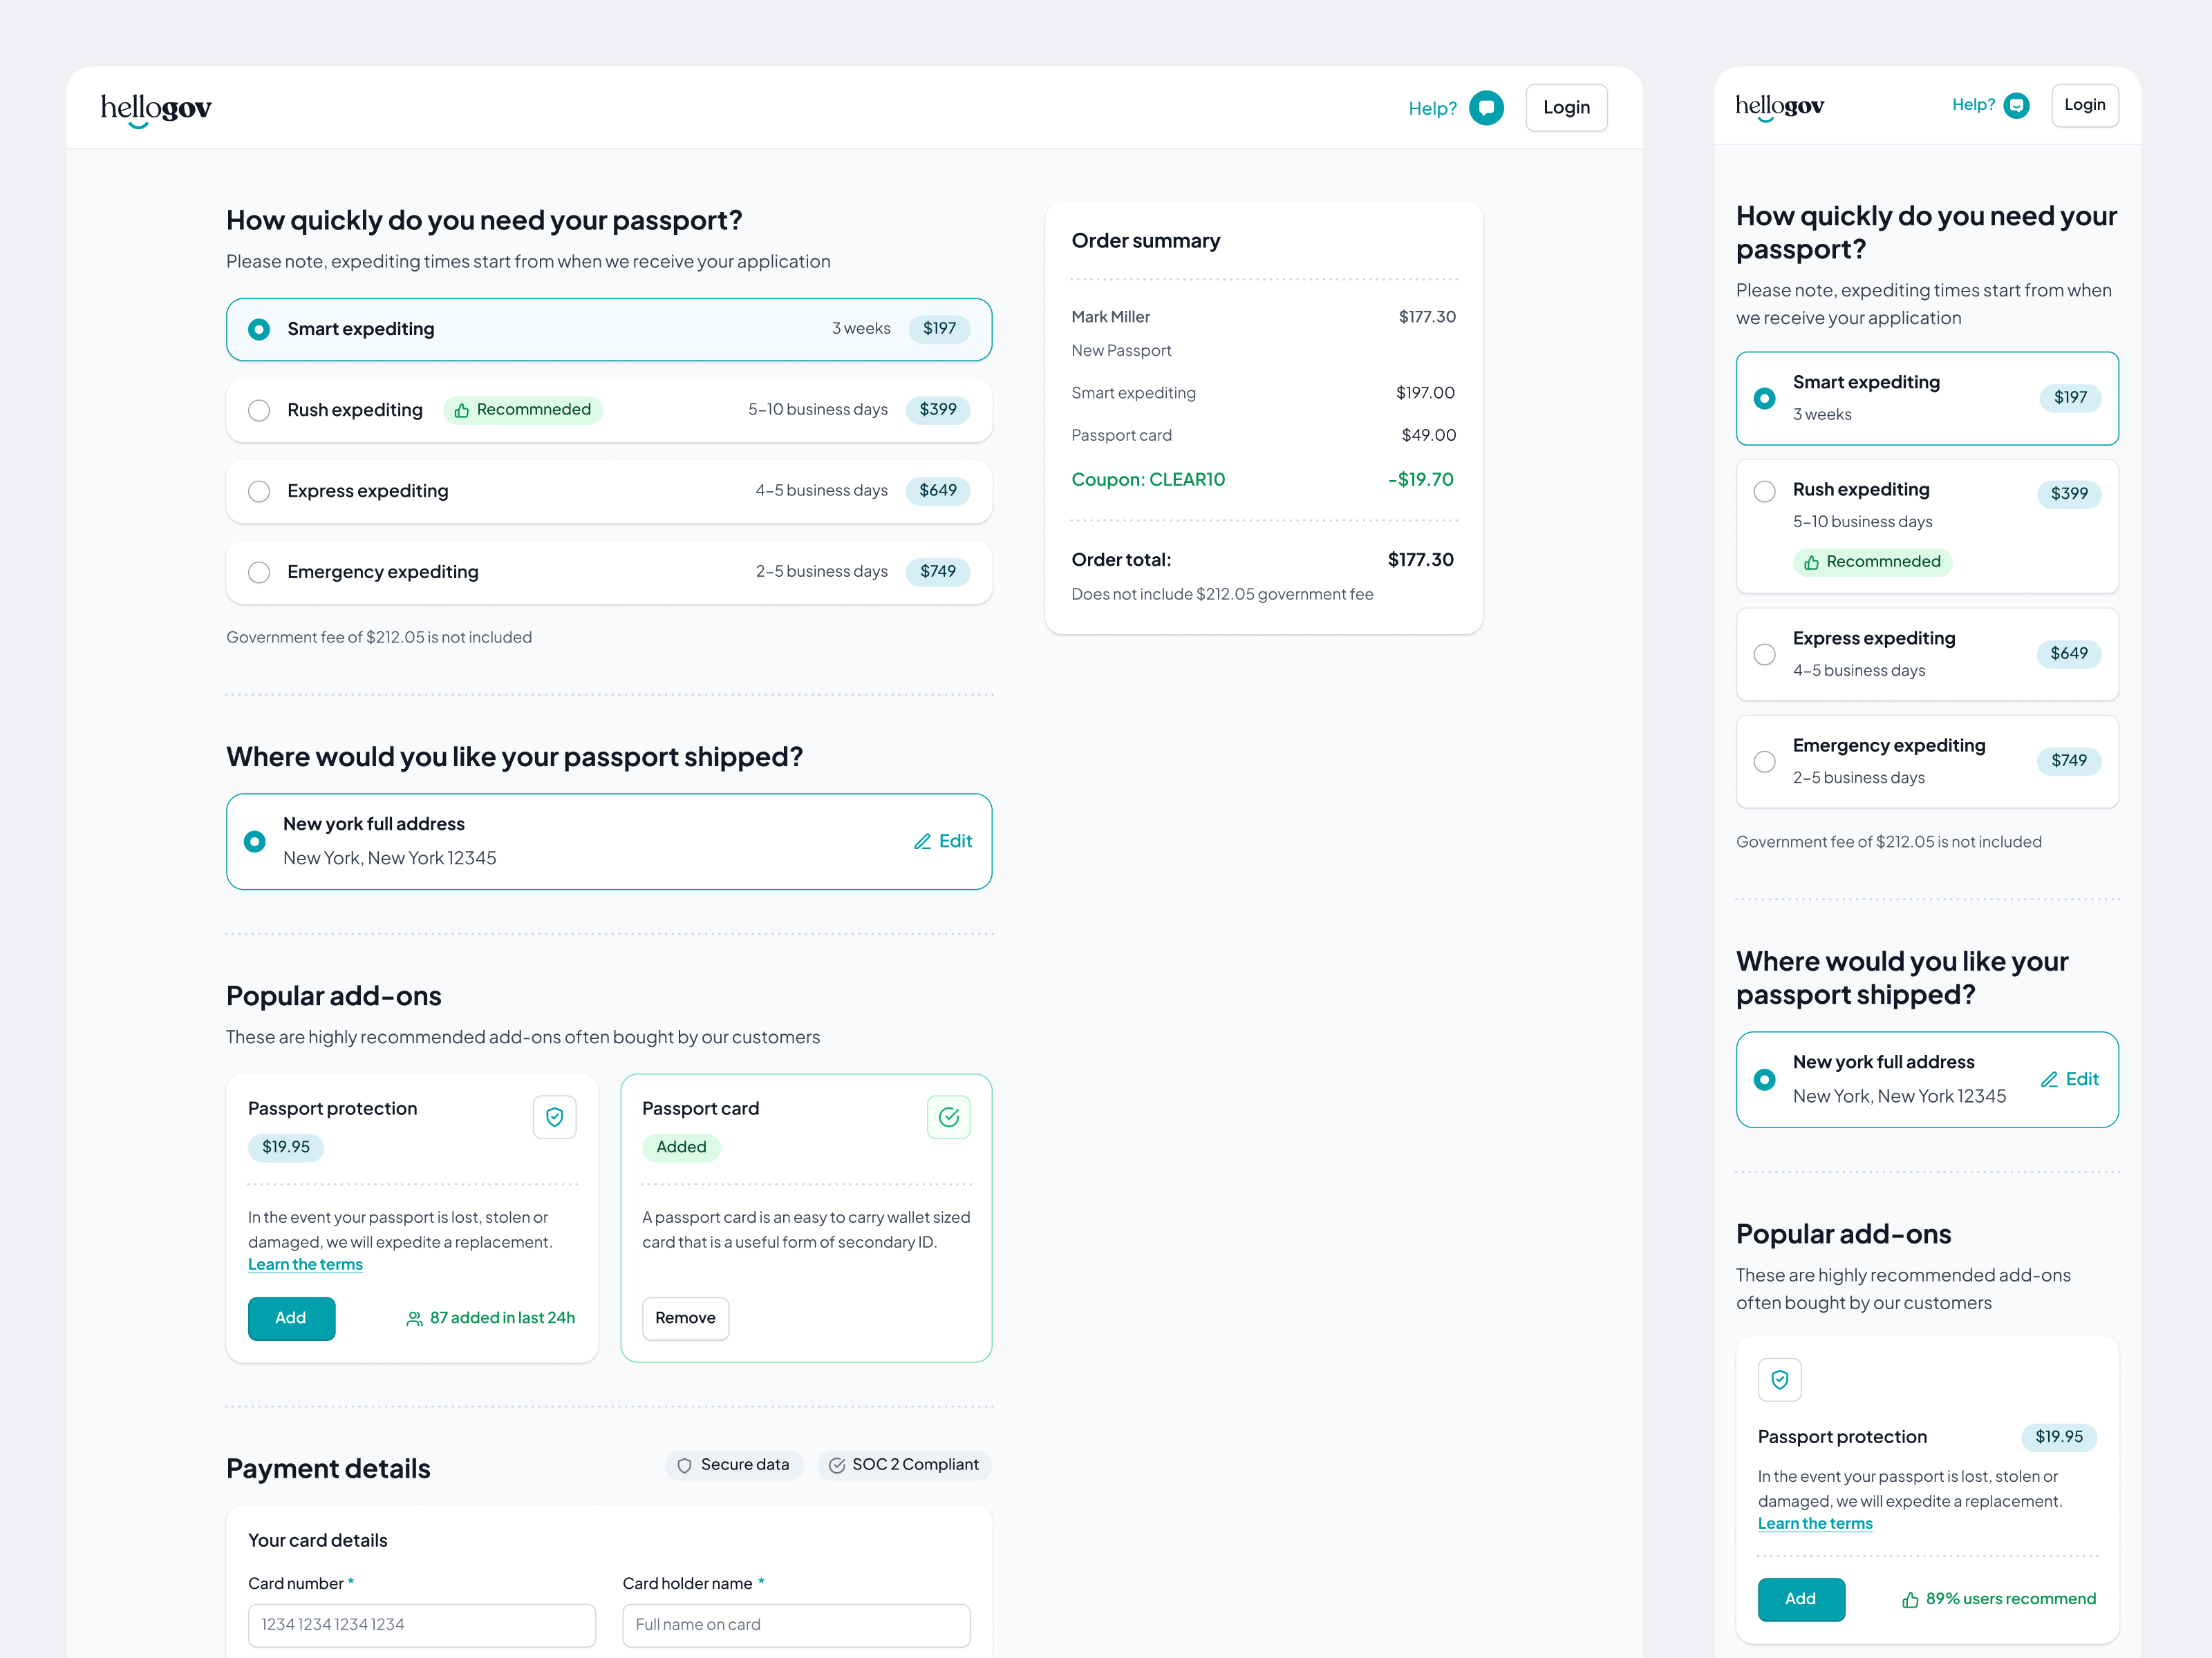Click the SOC 2 Compliant badge
The height and width of the screenshot is (1658, 2212).
[904, 1465]
